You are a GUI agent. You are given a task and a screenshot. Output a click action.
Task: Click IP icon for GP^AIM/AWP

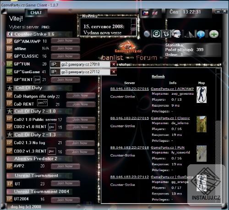[9, 41]
